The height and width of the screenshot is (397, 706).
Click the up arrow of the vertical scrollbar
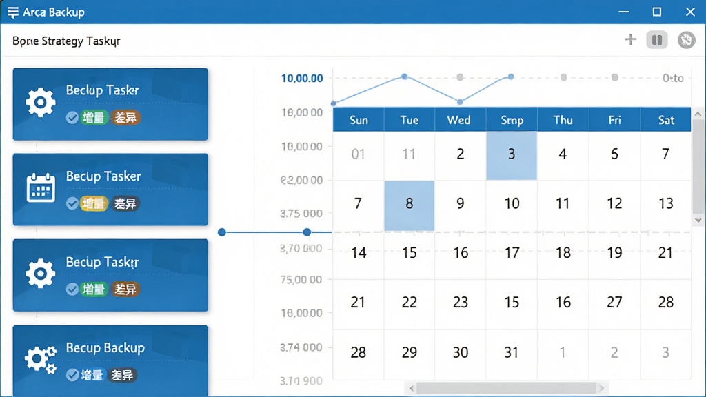(x=698, y=114)
